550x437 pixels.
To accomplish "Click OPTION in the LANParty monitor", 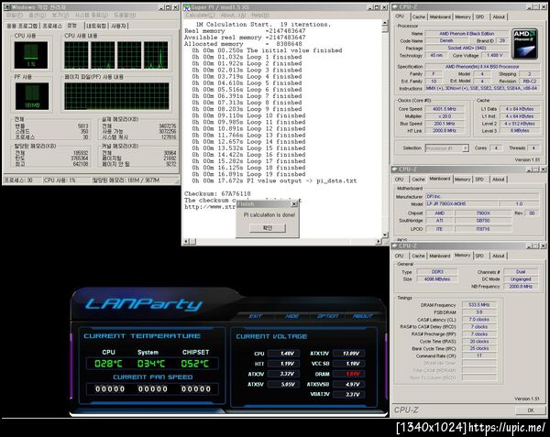I will [327, 316].
